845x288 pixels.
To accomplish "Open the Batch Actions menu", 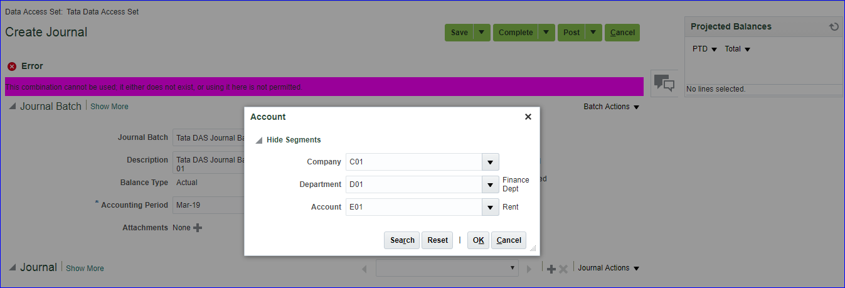I will [x=611, y=107].
